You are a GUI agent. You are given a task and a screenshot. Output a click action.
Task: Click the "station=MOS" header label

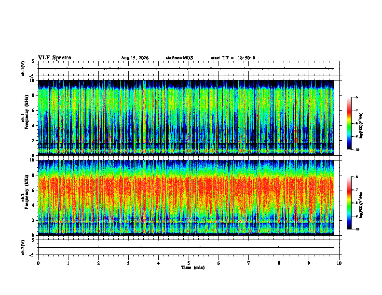click(179, 58)
